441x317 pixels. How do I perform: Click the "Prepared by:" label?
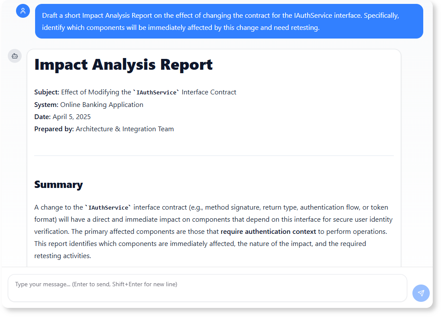[53, 129]
